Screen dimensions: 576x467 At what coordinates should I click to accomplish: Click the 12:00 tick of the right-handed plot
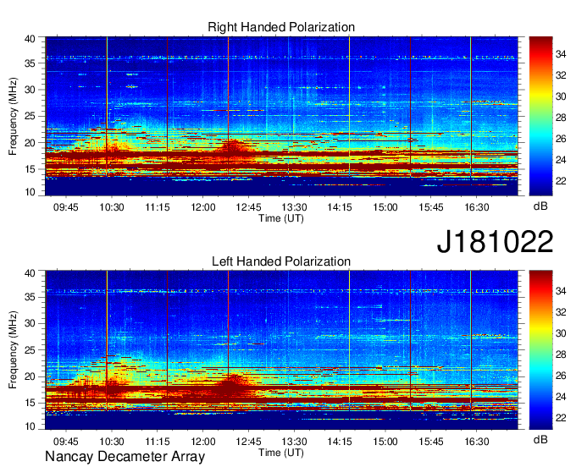203,207
